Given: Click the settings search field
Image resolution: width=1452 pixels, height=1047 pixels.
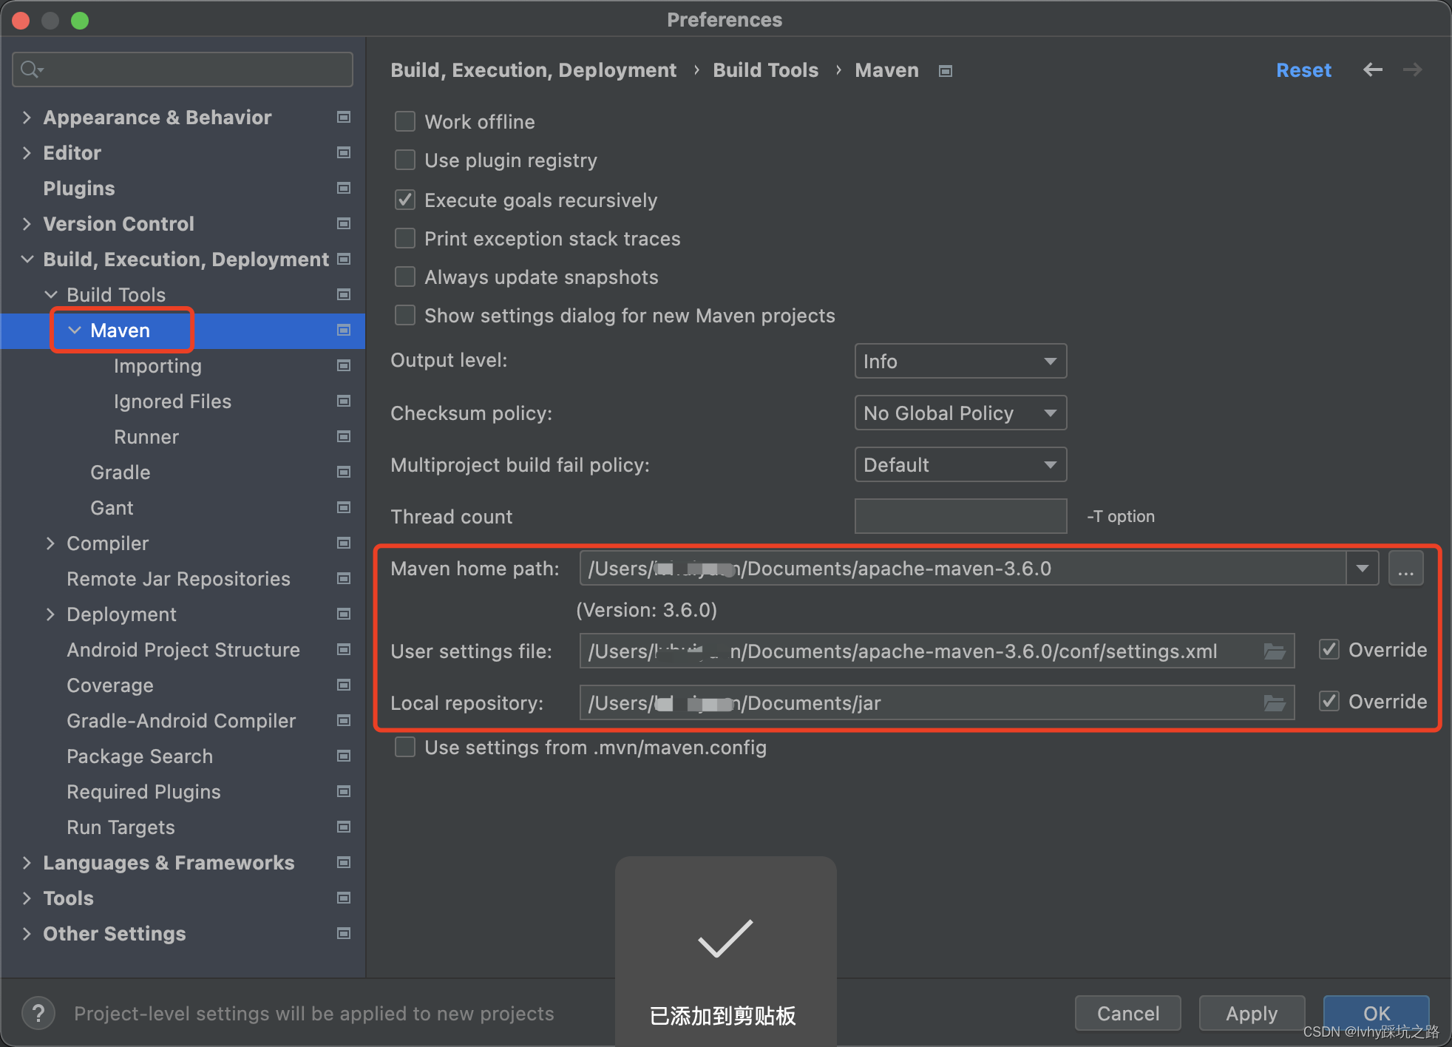Looking at the screenshot, I should (x=192, y=70).
